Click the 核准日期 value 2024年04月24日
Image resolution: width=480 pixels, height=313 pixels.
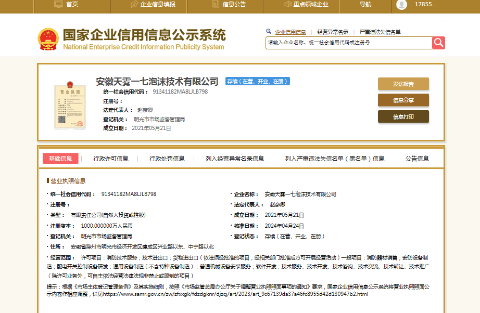point(284,226)
